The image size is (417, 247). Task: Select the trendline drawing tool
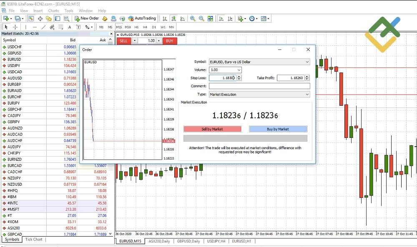[43, 26]
